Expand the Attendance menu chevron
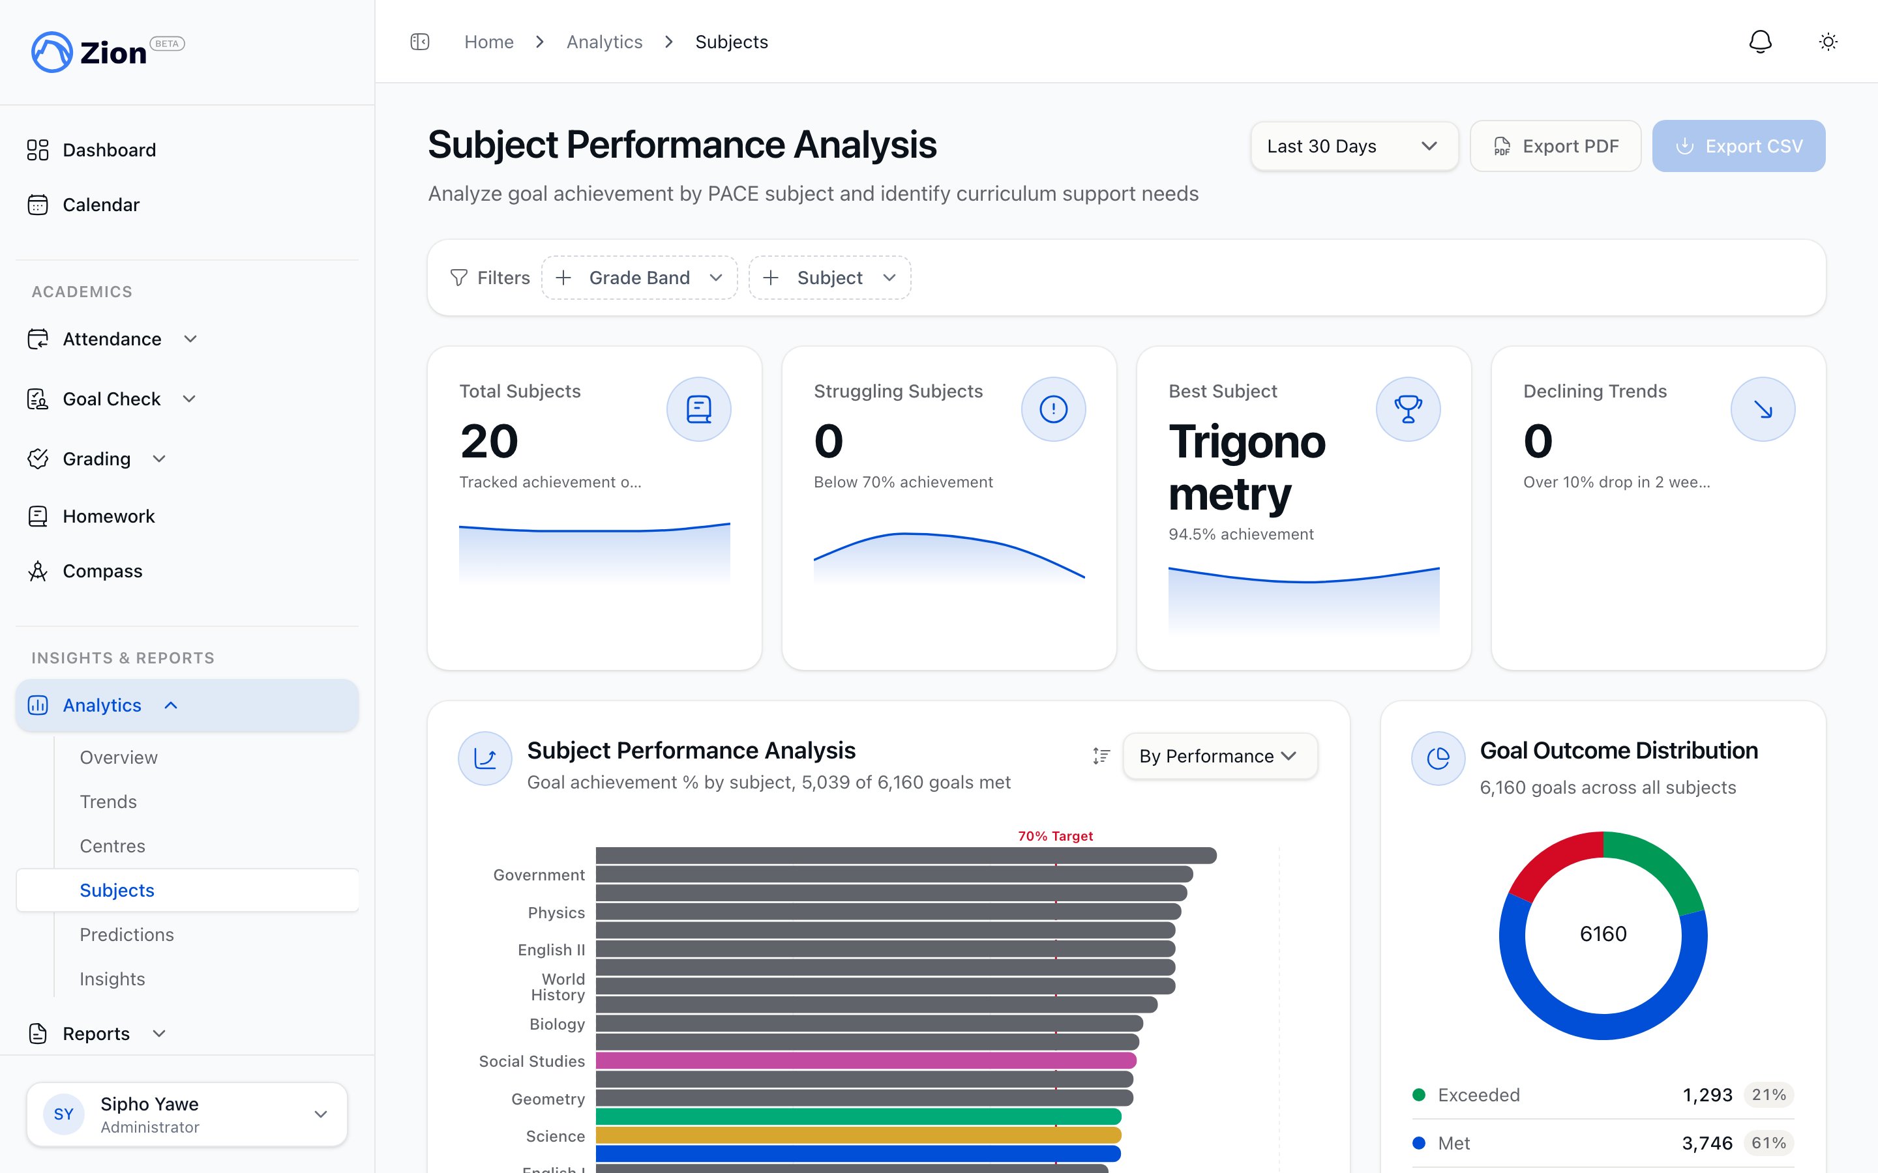Screen dimensions: 1878x1173 pyautogui.click(x=190, y=339)
